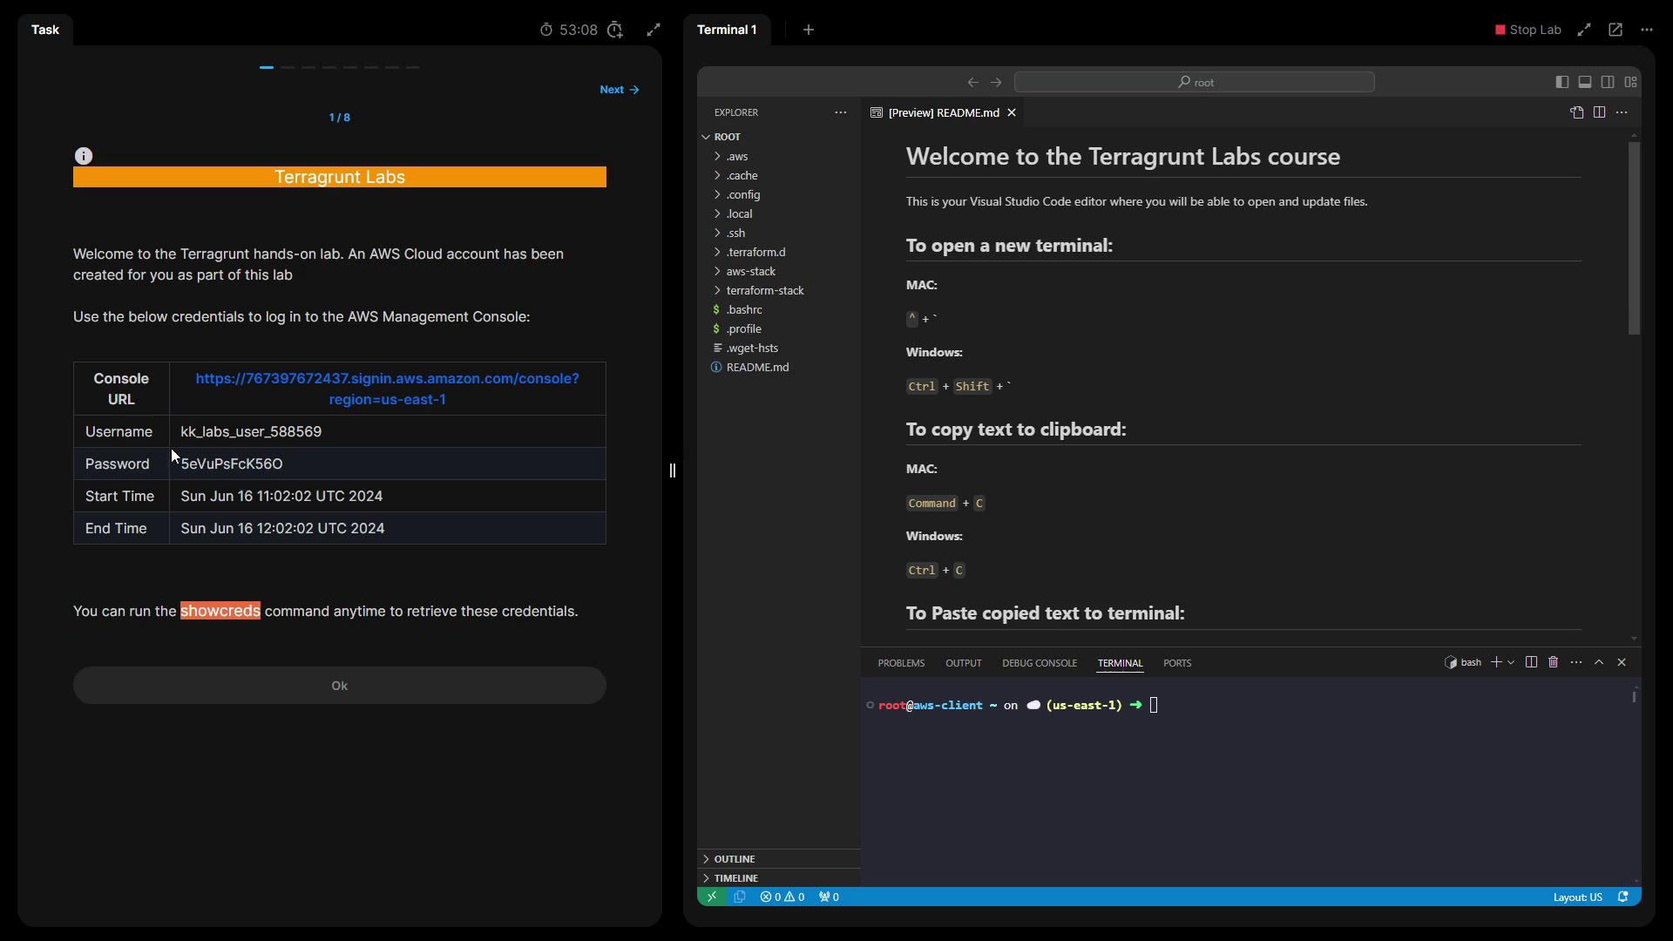This screenshot has width=1673, height=941.
Task: Toggle the bottom panel visibility
Action: (1585, 82)
